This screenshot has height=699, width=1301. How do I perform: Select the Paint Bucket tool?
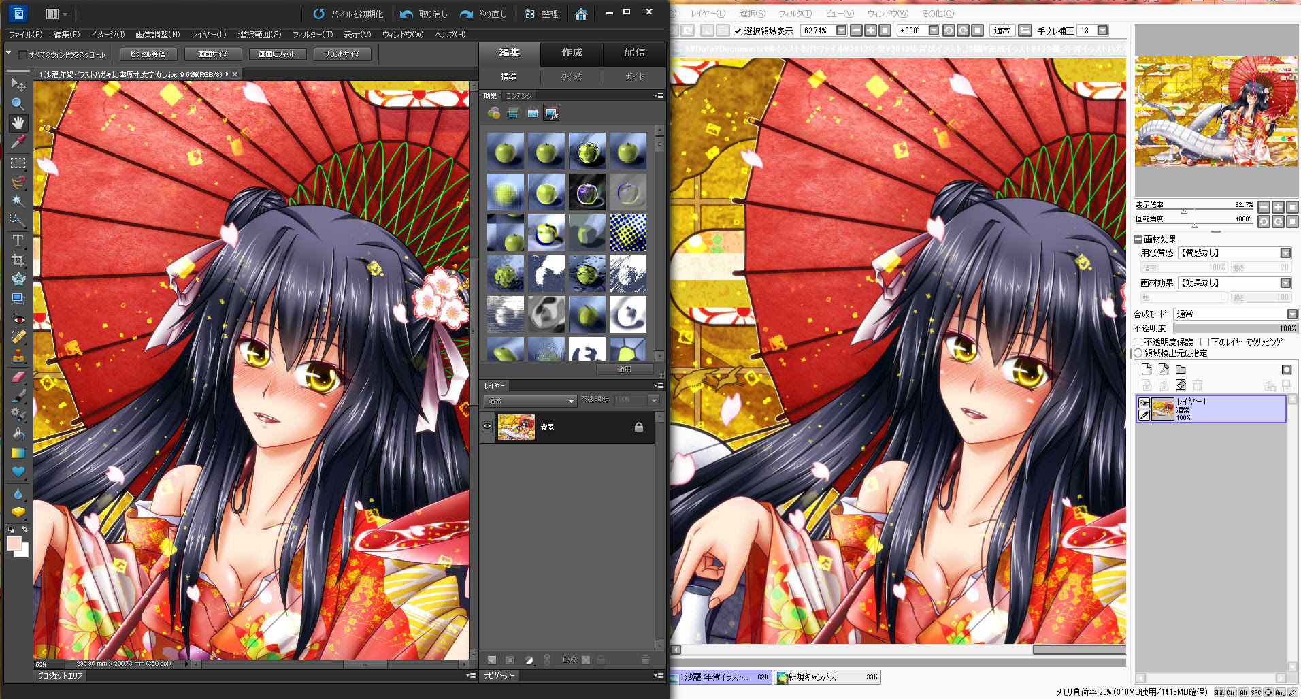(x=18, y=434)
